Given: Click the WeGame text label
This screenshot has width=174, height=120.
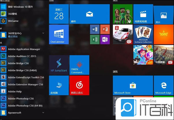Looking at the screenshot, I should coord(13,21).
